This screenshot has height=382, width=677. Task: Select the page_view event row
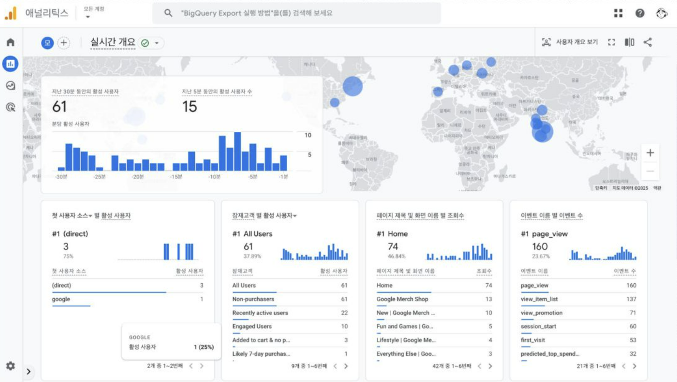point(579,286)
